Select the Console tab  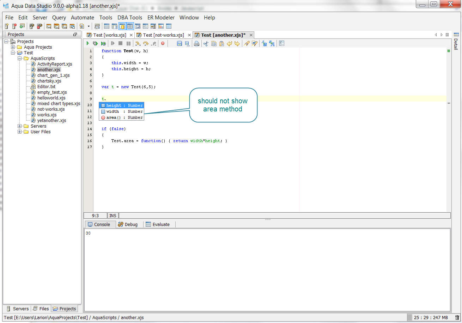[99, 224]
